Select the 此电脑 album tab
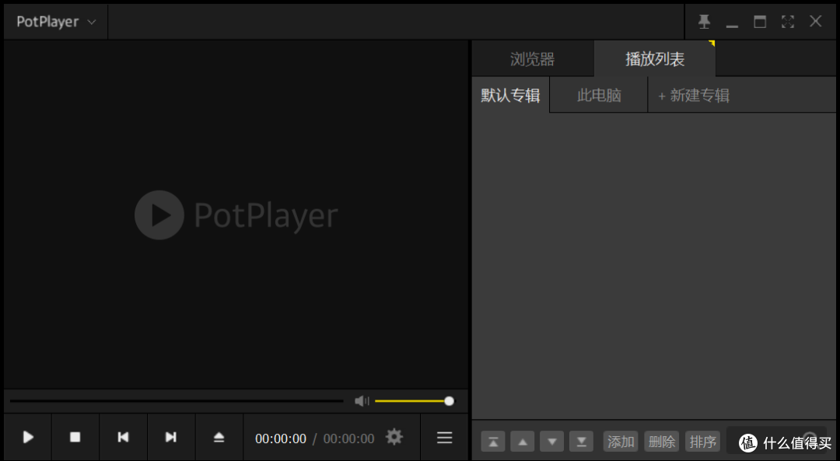This screenshot has height=461, width=840. point(599,96)
